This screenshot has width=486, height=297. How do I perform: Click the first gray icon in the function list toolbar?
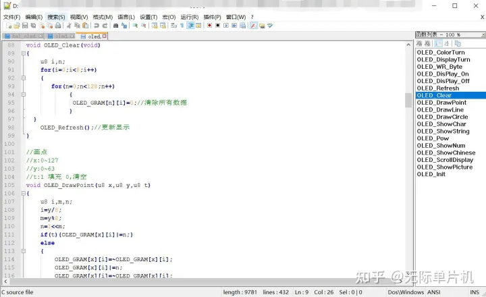(x=419, y=43)
